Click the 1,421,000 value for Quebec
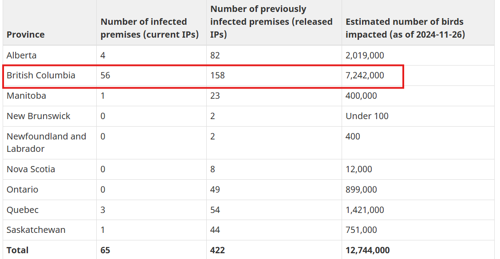 click(365, 210)
